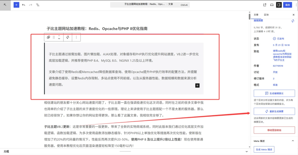The width and height of the screenshot is (298, 155).
Task: Edit the post slug 使用redis和opcache link
Action: point(282,55)
